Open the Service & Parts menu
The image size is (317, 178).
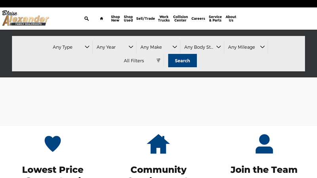tap(215, 19)
